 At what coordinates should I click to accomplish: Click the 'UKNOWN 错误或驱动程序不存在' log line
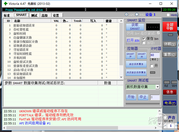[x=43, y=111]
